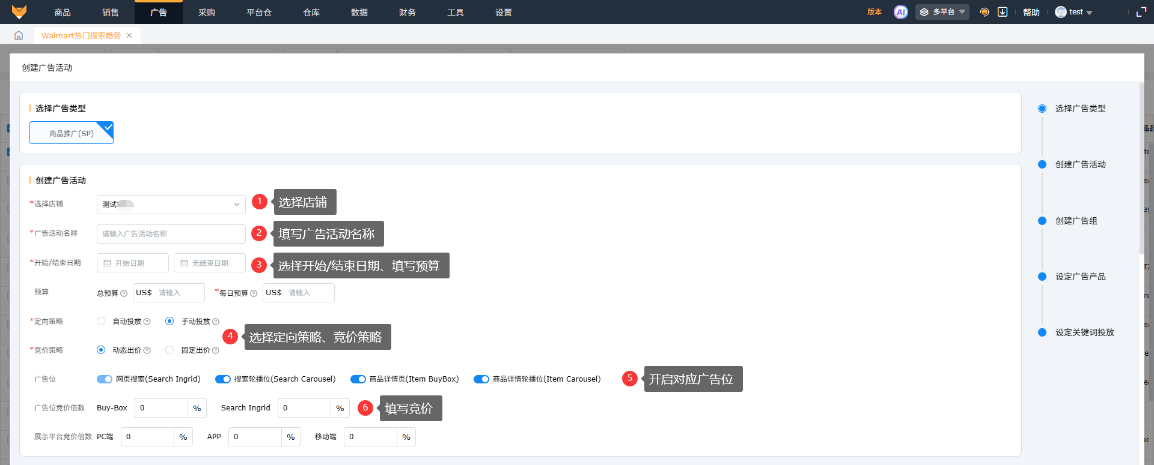The height and width of the screenshot is (465, 1154).
Task: Jump to the 创建广告活动 step in side navigation
Action: pos(1080,164)
